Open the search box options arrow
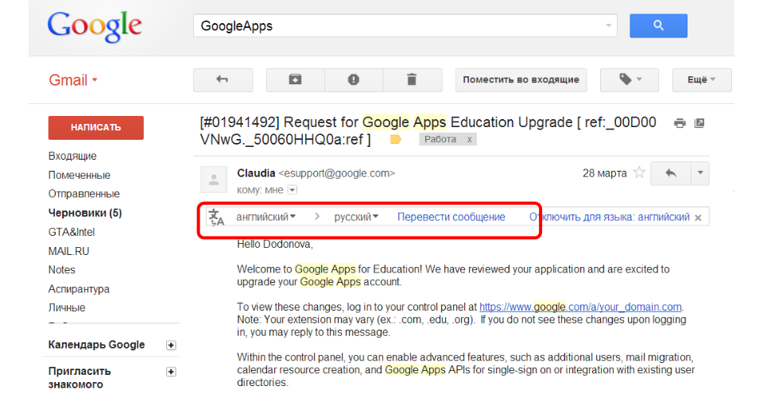Screen dimensions: 763x394 (x=608, y=25)
